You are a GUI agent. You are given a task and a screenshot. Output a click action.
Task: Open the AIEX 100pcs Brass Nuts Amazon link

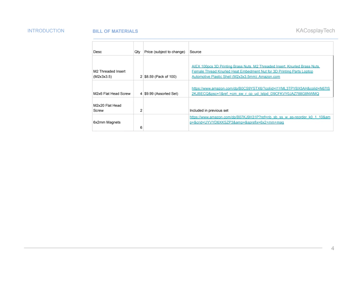tap(256, 71)
